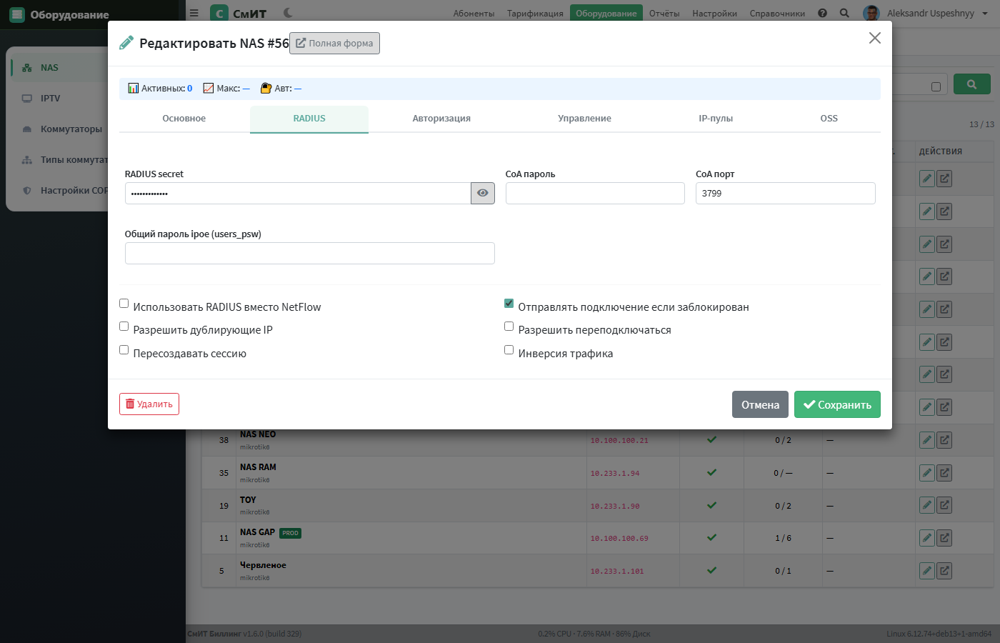1000x643 pixels.
Task: Click the СмИТ logo in the navbar
Action: 239,14
